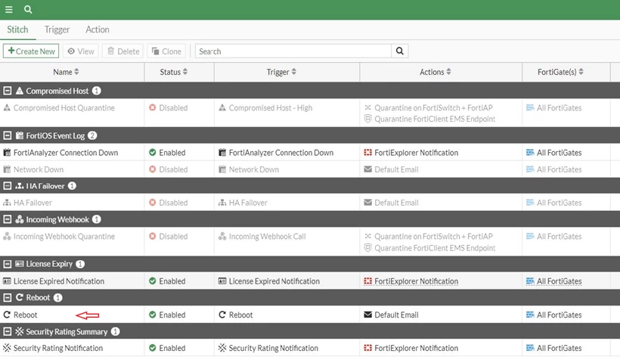620x363 pixels.
Task: Select the Compromised Host Quarantine stitch
Action: click(64, 107)
